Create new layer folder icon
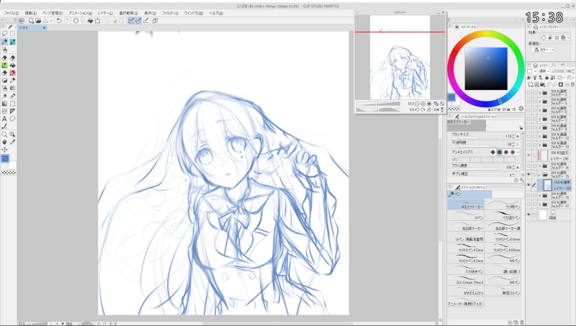Image resolution: width=576 pixels, height=326 pixels. 542,84
